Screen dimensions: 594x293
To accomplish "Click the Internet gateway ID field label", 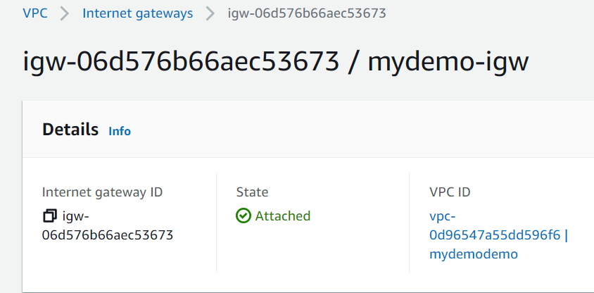I will pyautogui.click(x=103, y=192).
